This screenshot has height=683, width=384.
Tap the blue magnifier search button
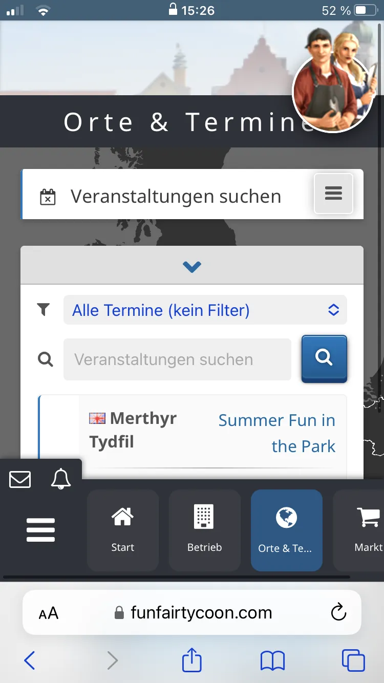(x=324, y=358)
